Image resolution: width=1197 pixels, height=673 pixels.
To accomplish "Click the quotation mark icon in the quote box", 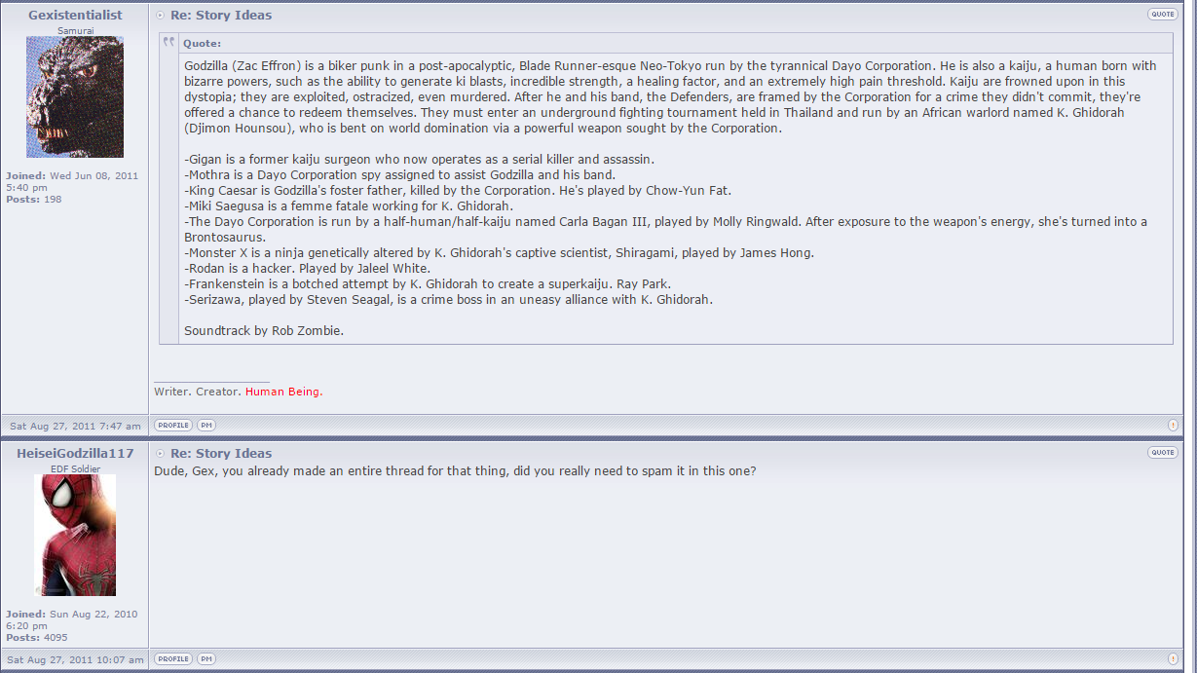I will click(169, 42).
